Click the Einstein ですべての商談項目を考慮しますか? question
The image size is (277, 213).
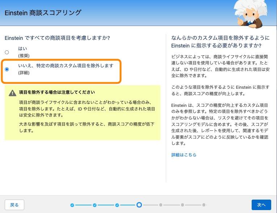pyautogui.click(x=57, y=38)
